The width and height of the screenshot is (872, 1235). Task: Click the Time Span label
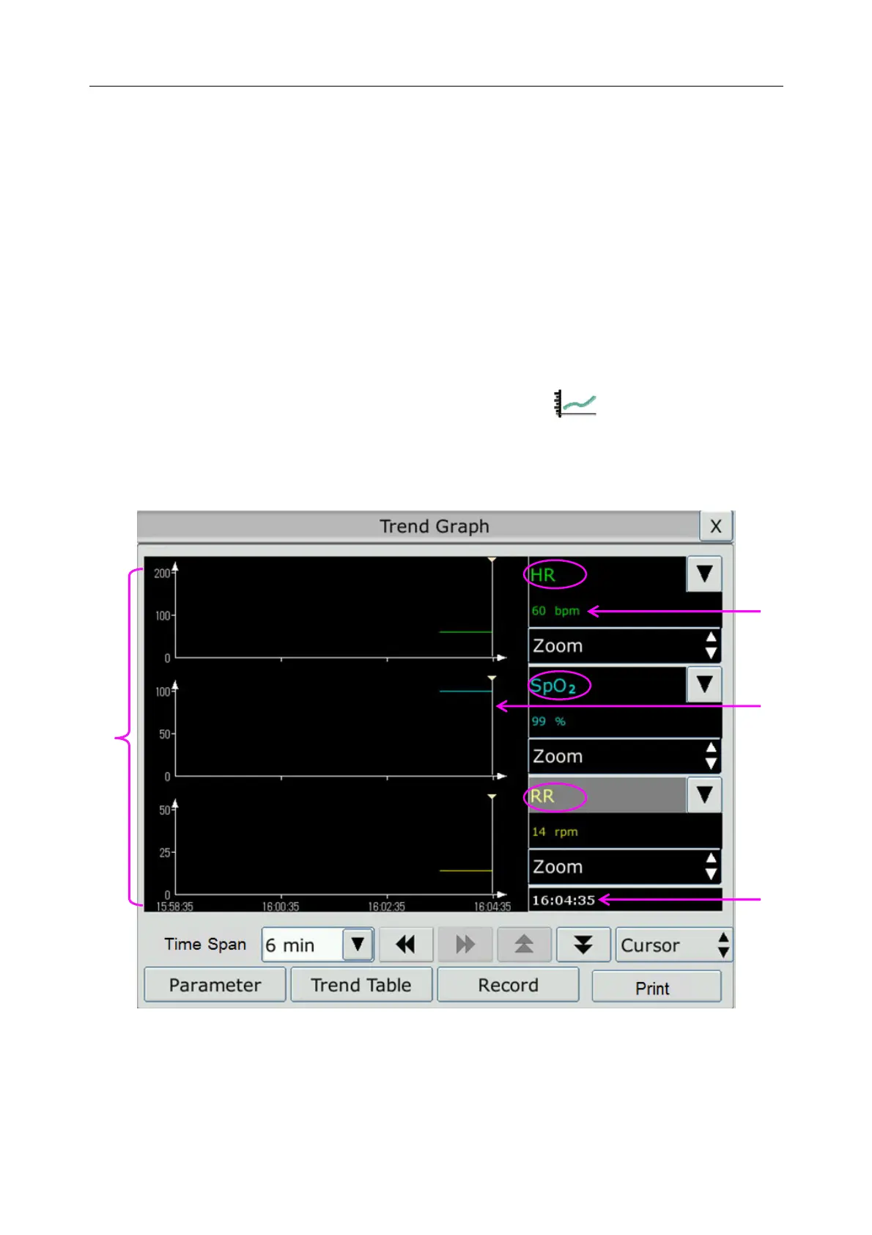coord(205,944)
